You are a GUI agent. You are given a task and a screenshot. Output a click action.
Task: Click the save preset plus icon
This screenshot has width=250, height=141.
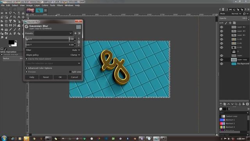point(75,33)
